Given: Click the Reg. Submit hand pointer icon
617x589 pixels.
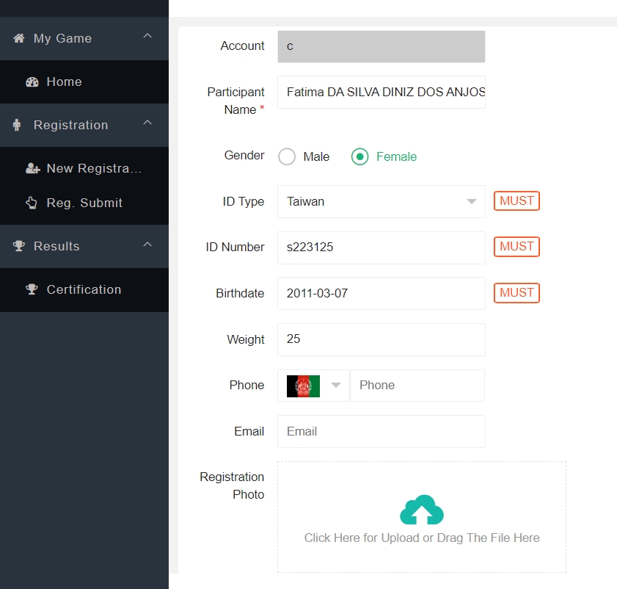Looking at the screenshot, I should (32, 203).
